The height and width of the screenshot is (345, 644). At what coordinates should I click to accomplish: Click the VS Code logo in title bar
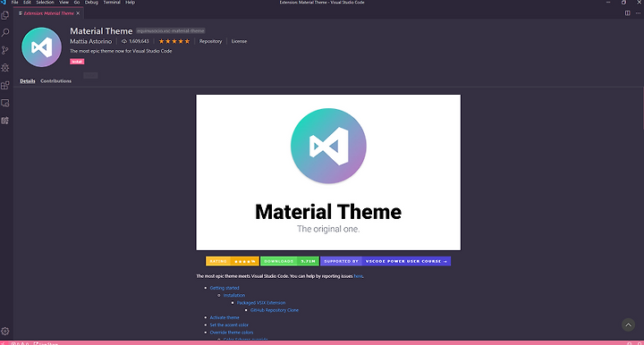pos(4,3)
